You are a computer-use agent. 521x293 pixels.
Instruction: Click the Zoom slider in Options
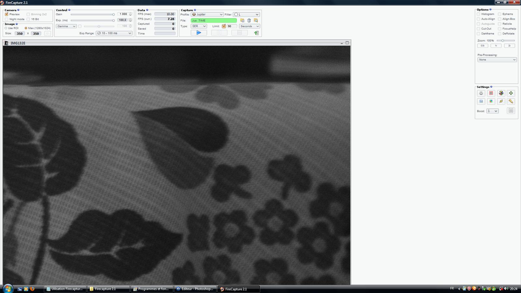[x=506, y=41]
